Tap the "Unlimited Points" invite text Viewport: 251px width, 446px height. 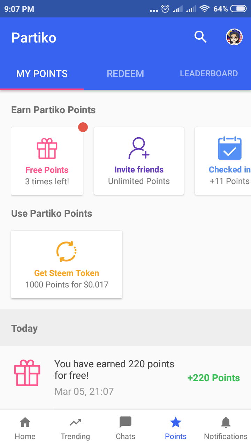tap(139, 181)
